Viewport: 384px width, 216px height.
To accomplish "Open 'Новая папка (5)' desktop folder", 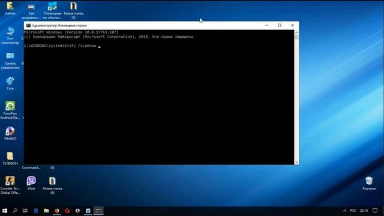I will pos(73,11).
